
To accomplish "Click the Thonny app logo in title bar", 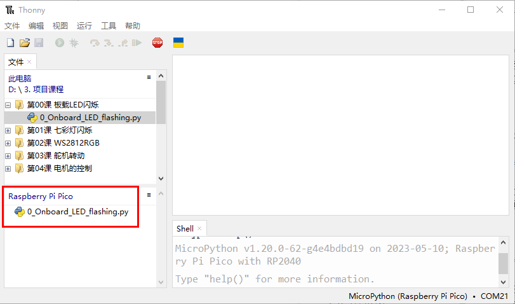I will 10,10.
